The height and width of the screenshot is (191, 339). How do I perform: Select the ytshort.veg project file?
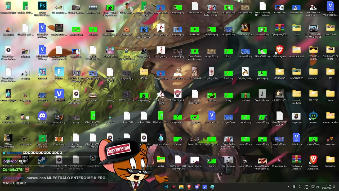(296, 140)
